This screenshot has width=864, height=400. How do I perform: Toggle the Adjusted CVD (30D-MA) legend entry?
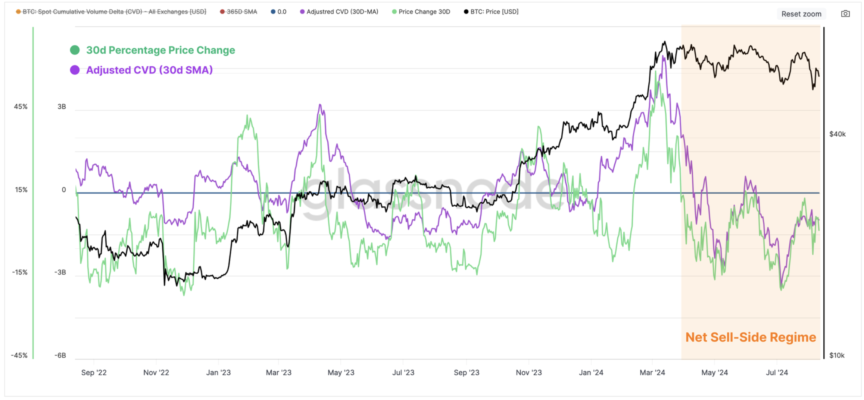[339, 12]
